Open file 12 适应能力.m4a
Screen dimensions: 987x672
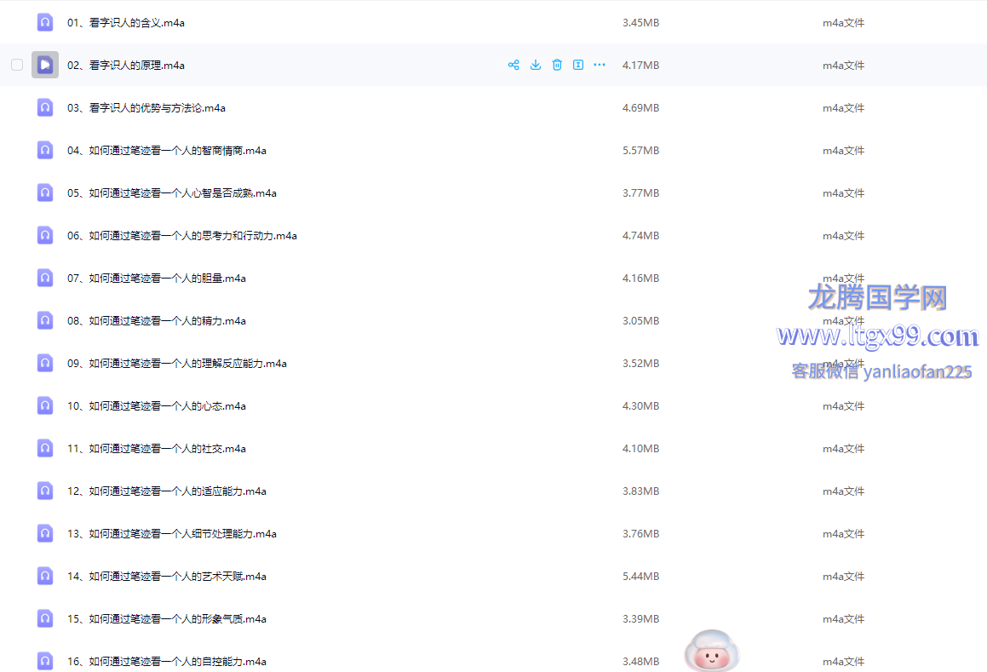pos(167,491)
